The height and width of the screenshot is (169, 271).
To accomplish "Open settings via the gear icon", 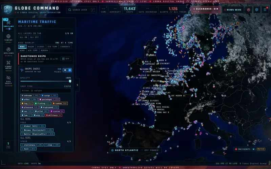I will [x=257, y=10].
